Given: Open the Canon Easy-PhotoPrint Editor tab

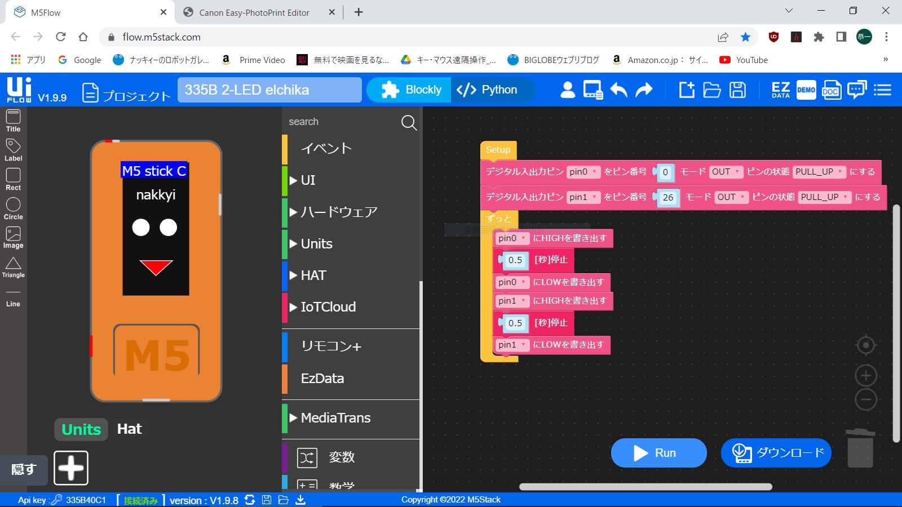Looking at the screenshot, I should 254,12.
